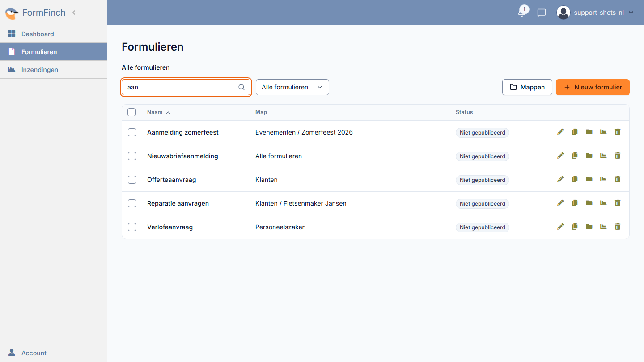This screenshot has width=644, height=362.
Task: View statistics for Offerteaanvraag
Action: point(603,179)
